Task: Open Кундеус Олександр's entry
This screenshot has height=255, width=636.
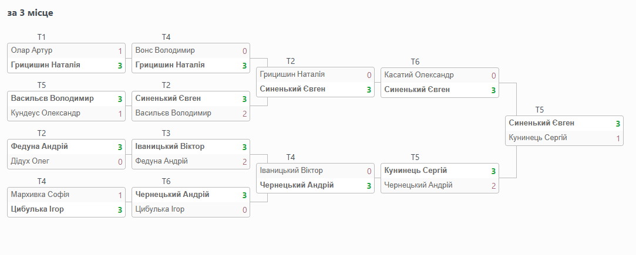Action: tap(45, 113)
